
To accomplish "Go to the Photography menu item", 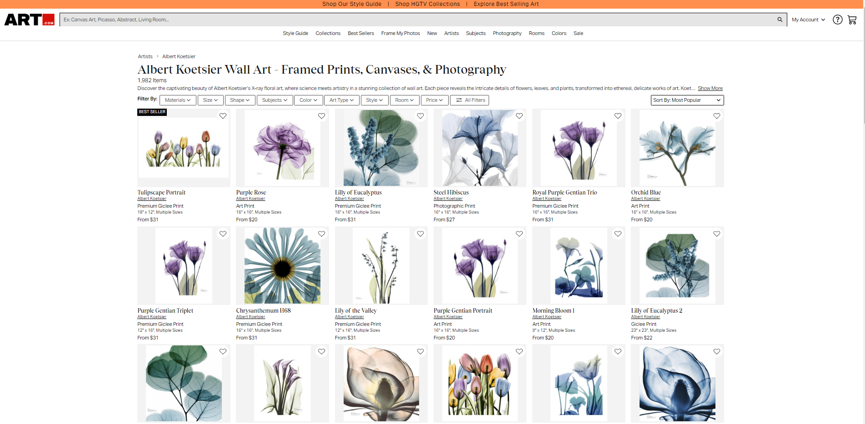I will (507, 33).
